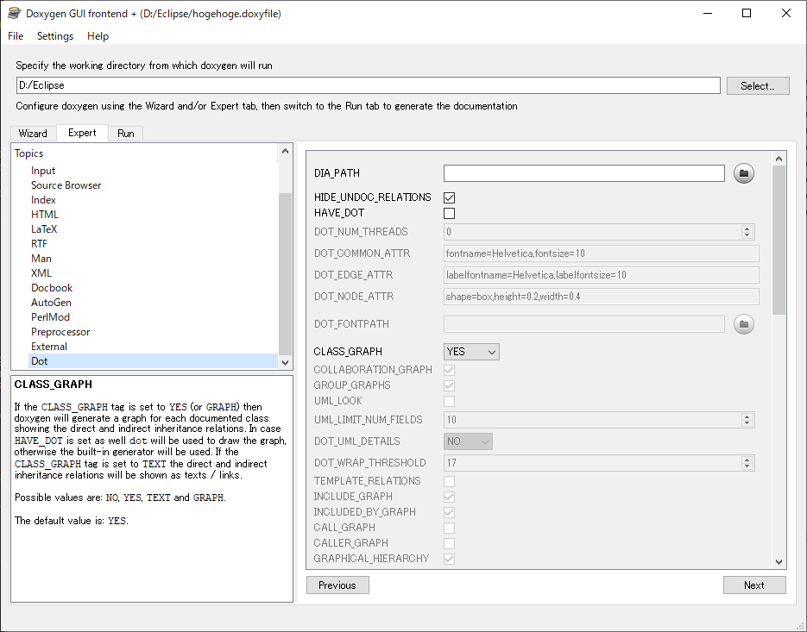The width and height of the screenshot is (807, 632).
Task: Click the DIA_PATH setting label
Action: pos(337,173)
